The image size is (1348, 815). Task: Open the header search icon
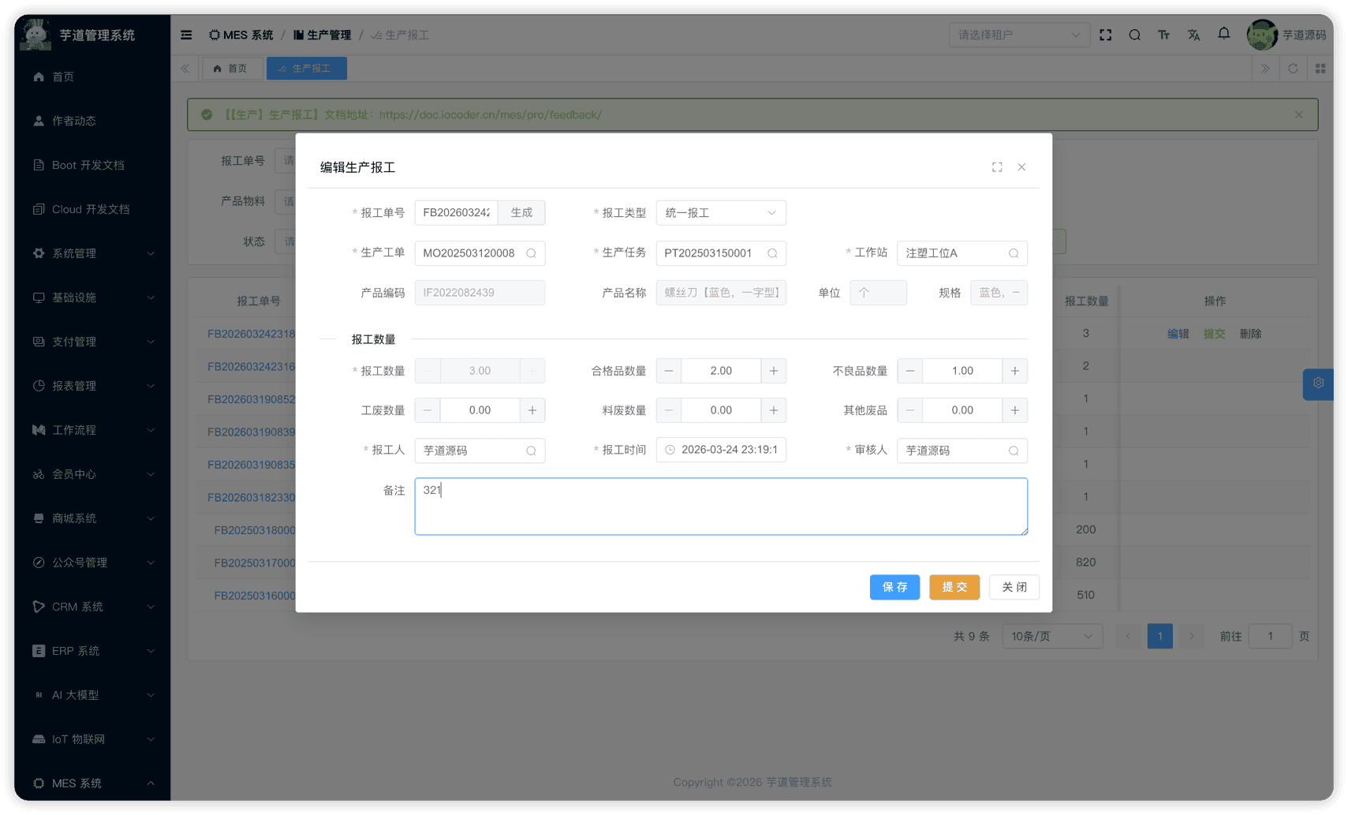click(x=1134, y=35)
